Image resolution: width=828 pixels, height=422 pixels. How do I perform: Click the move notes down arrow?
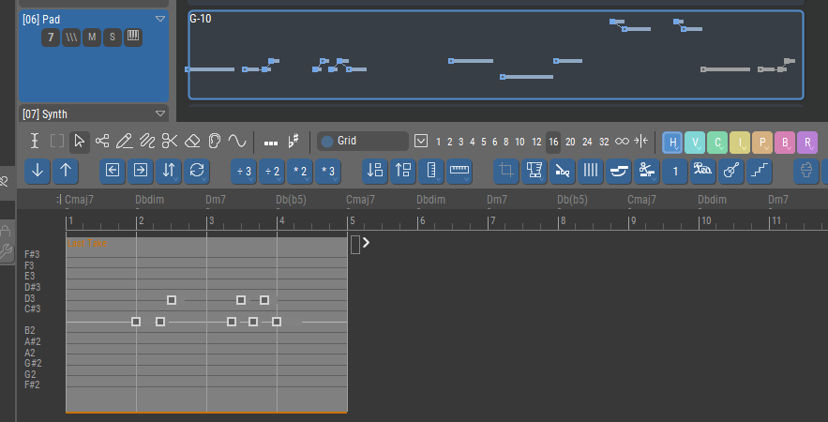(x=37, y=171)
